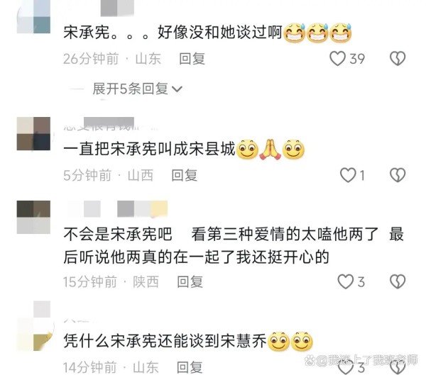Reply to the Shaanxi comment posted 15 minutes ago
Image resolution: width=426 pixels, height=375 pixels.
pos(190,281)
